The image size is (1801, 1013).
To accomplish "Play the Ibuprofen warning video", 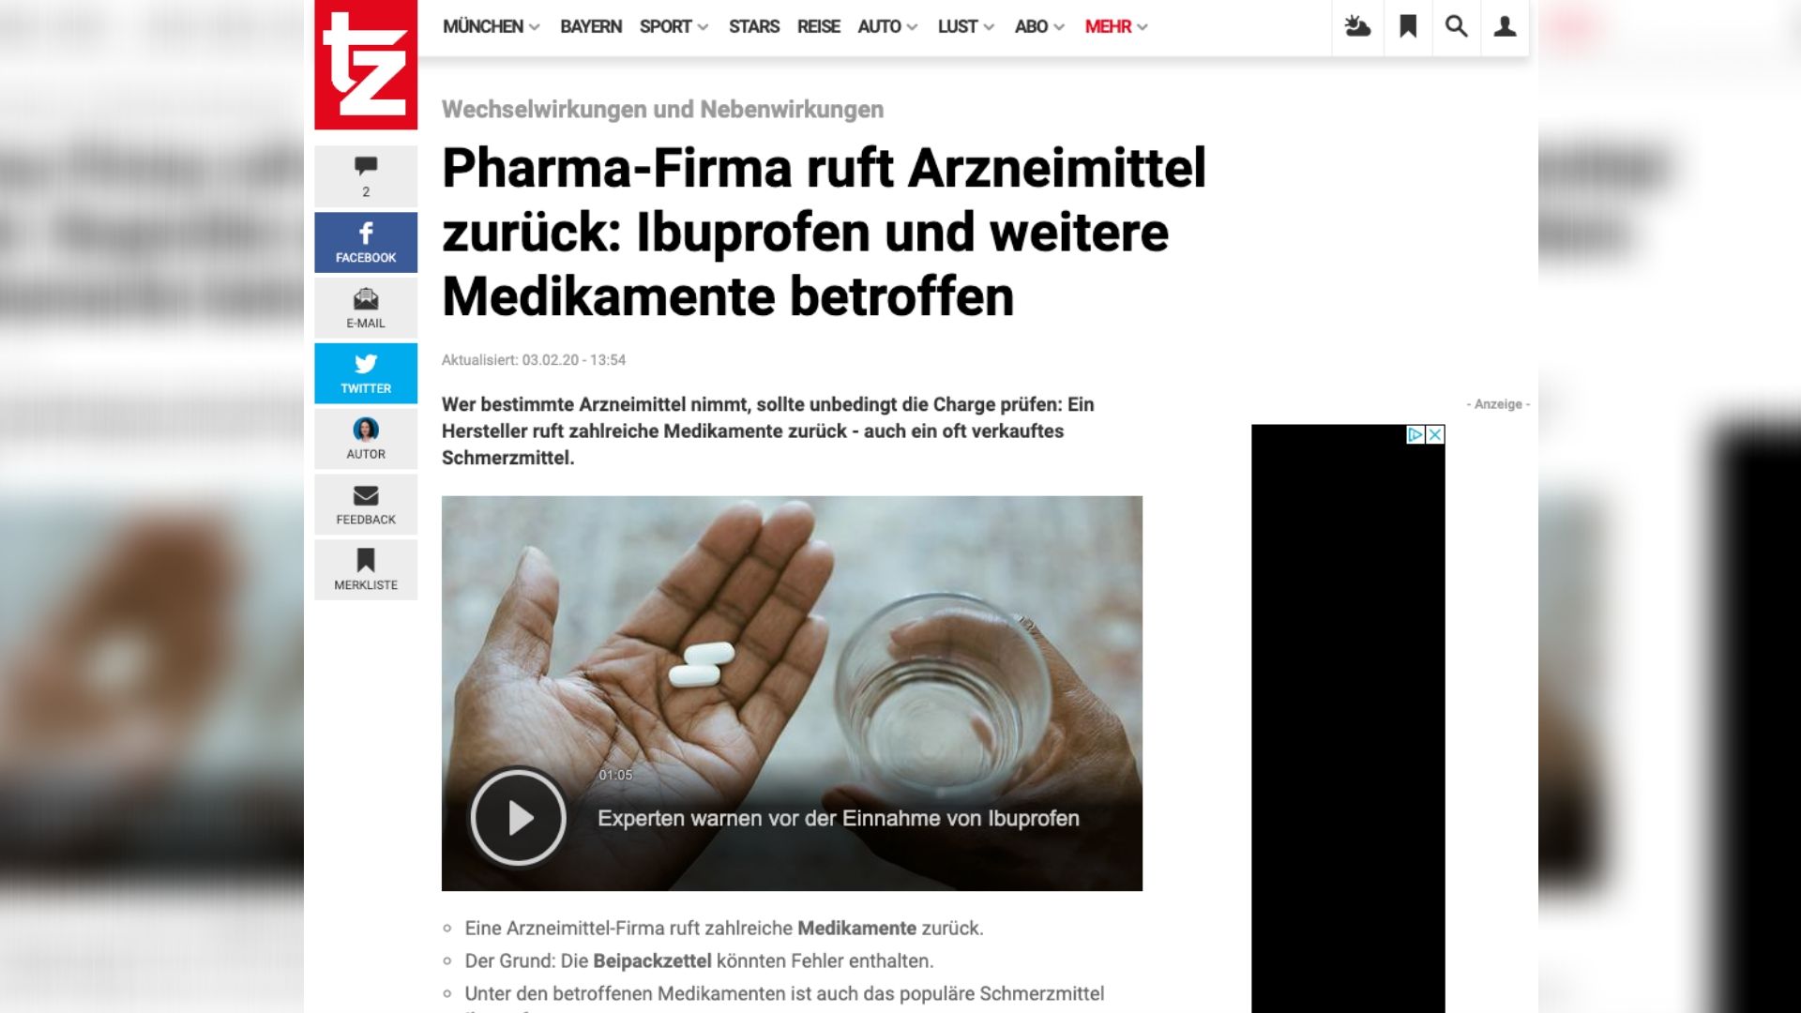I will pyautogui.click(x=519, y=818).
